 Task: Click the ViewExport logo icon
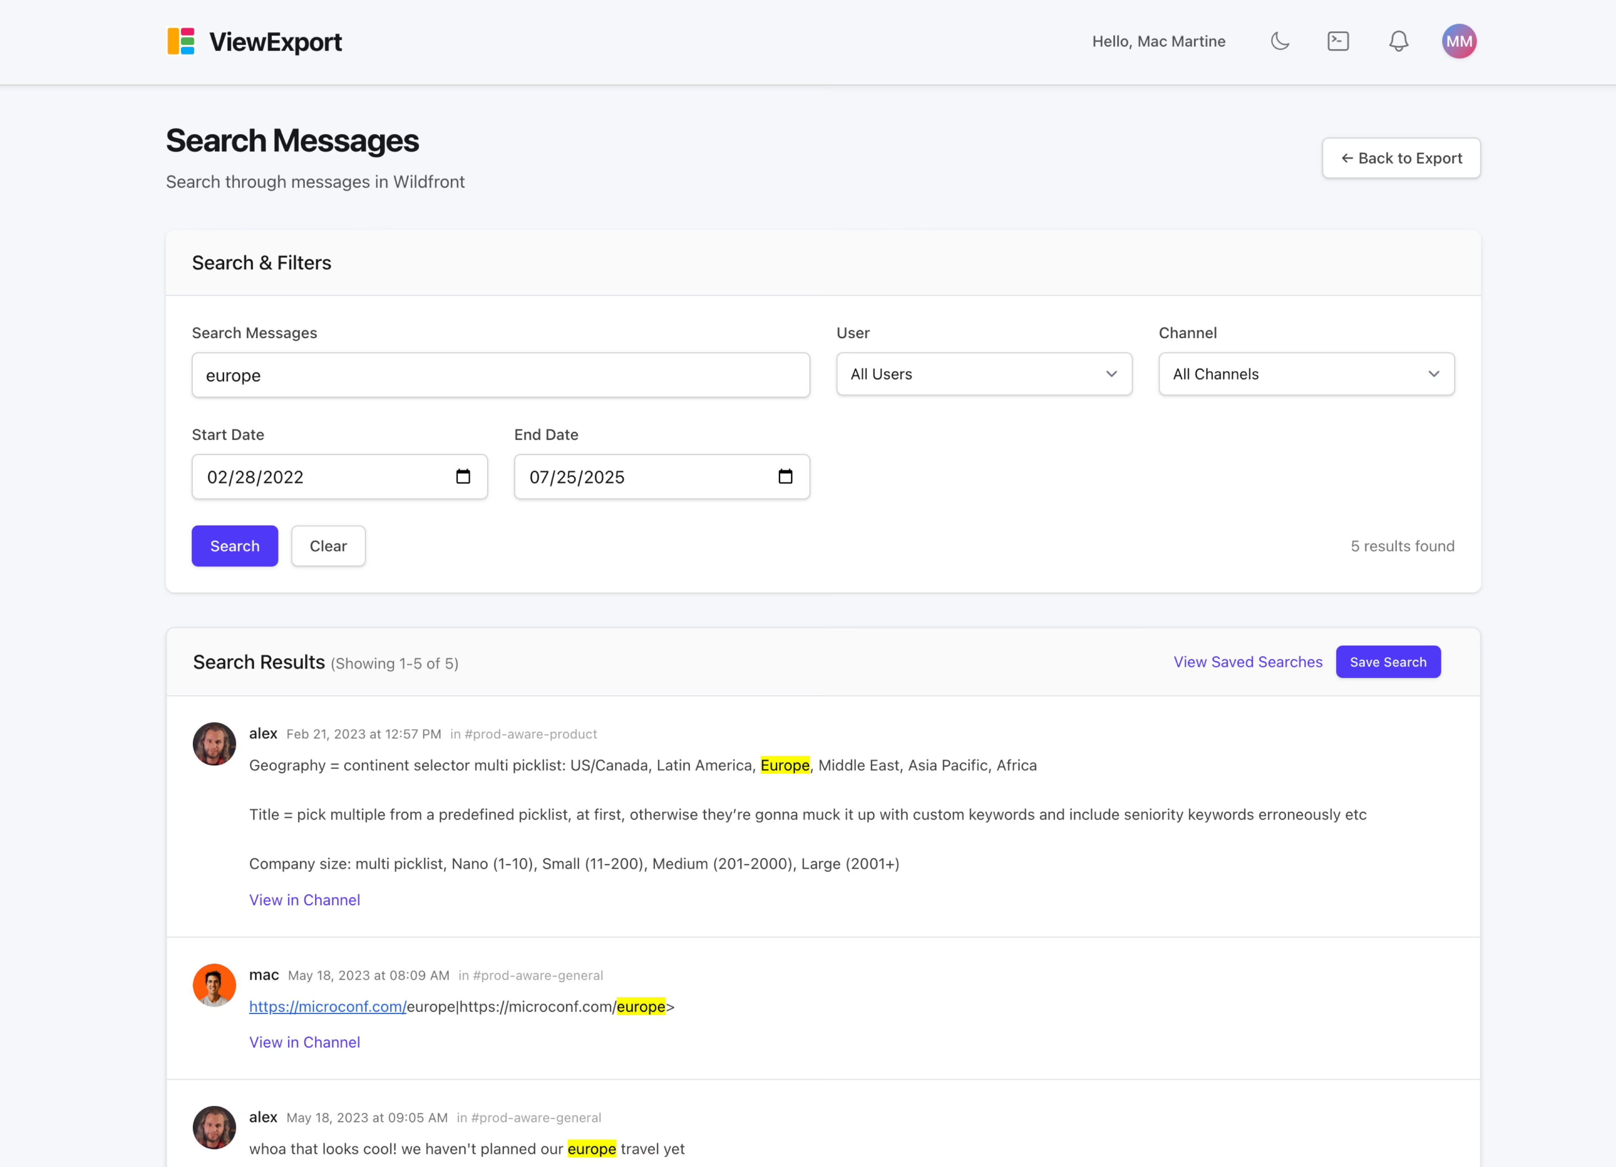pyautogui.click(x=181, y=41)
